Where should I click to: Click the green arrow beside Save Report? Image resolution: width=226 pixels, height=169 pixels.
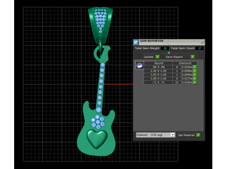click(x=193, y=57)
